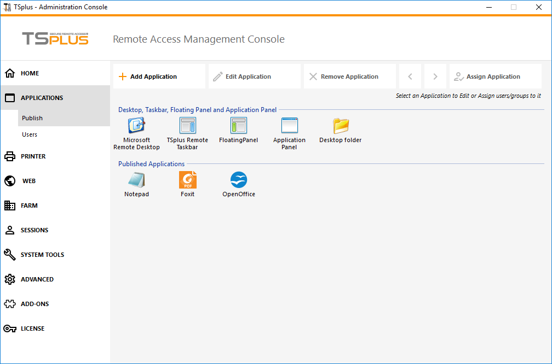Click the back navigation arrow

pos(410,76)
